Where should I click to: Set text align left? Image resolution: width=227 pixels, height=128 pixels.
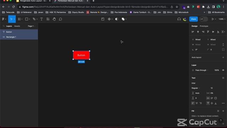click(193, 103)
